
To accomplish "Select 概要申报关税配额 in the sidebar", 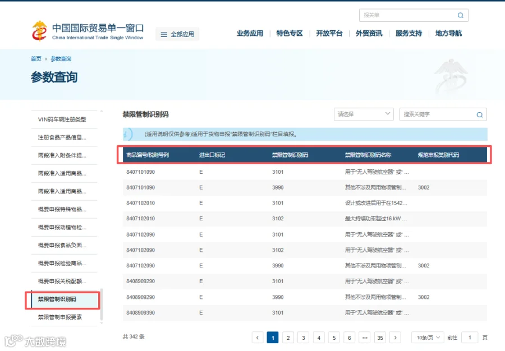I will click(64, 281).
